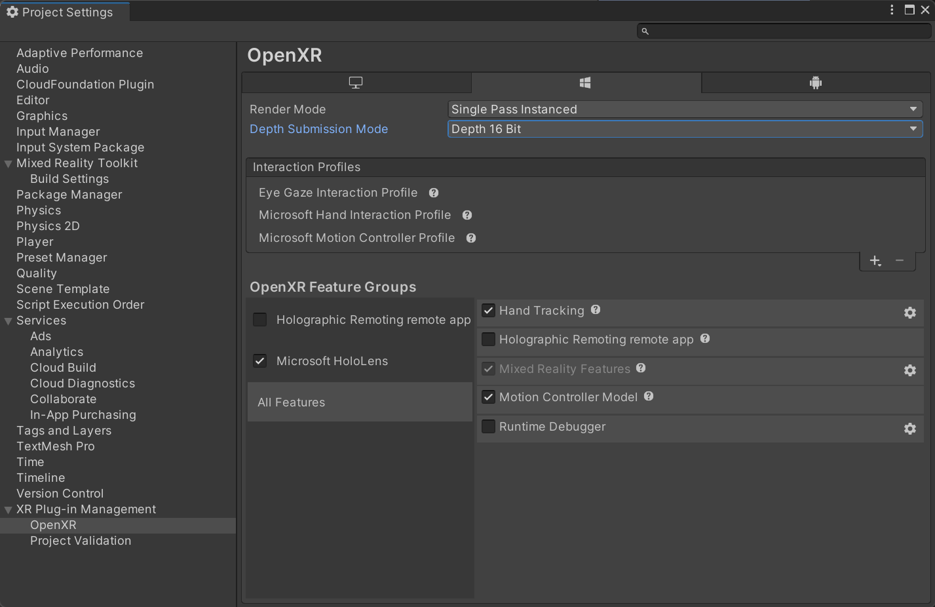Open Input Manager settings

click(x=58, y=132)
